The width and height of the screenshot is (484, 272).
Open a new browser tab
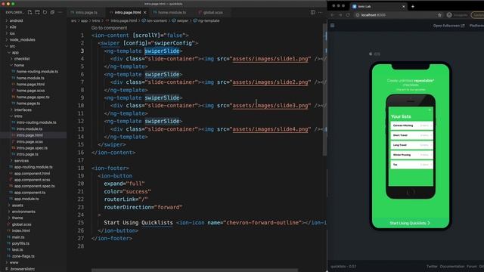pos(413,6)
